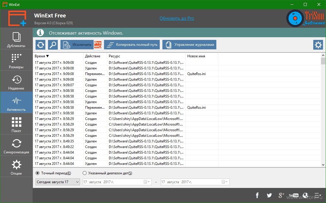Open the Facebook link icon

tap(257, 195)
